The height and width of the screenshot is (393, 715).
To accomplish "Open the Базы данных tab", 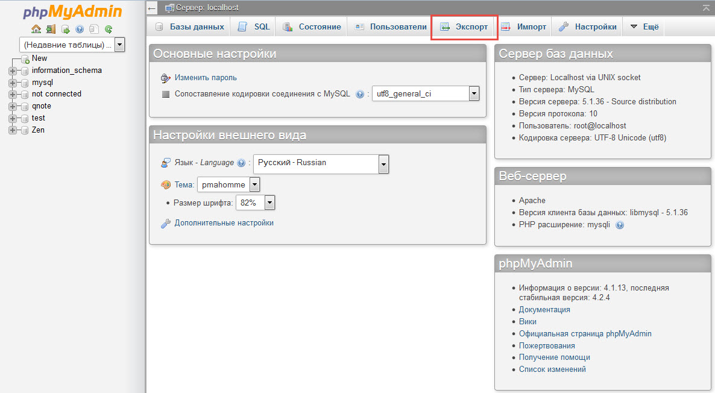I will point(189,27).
